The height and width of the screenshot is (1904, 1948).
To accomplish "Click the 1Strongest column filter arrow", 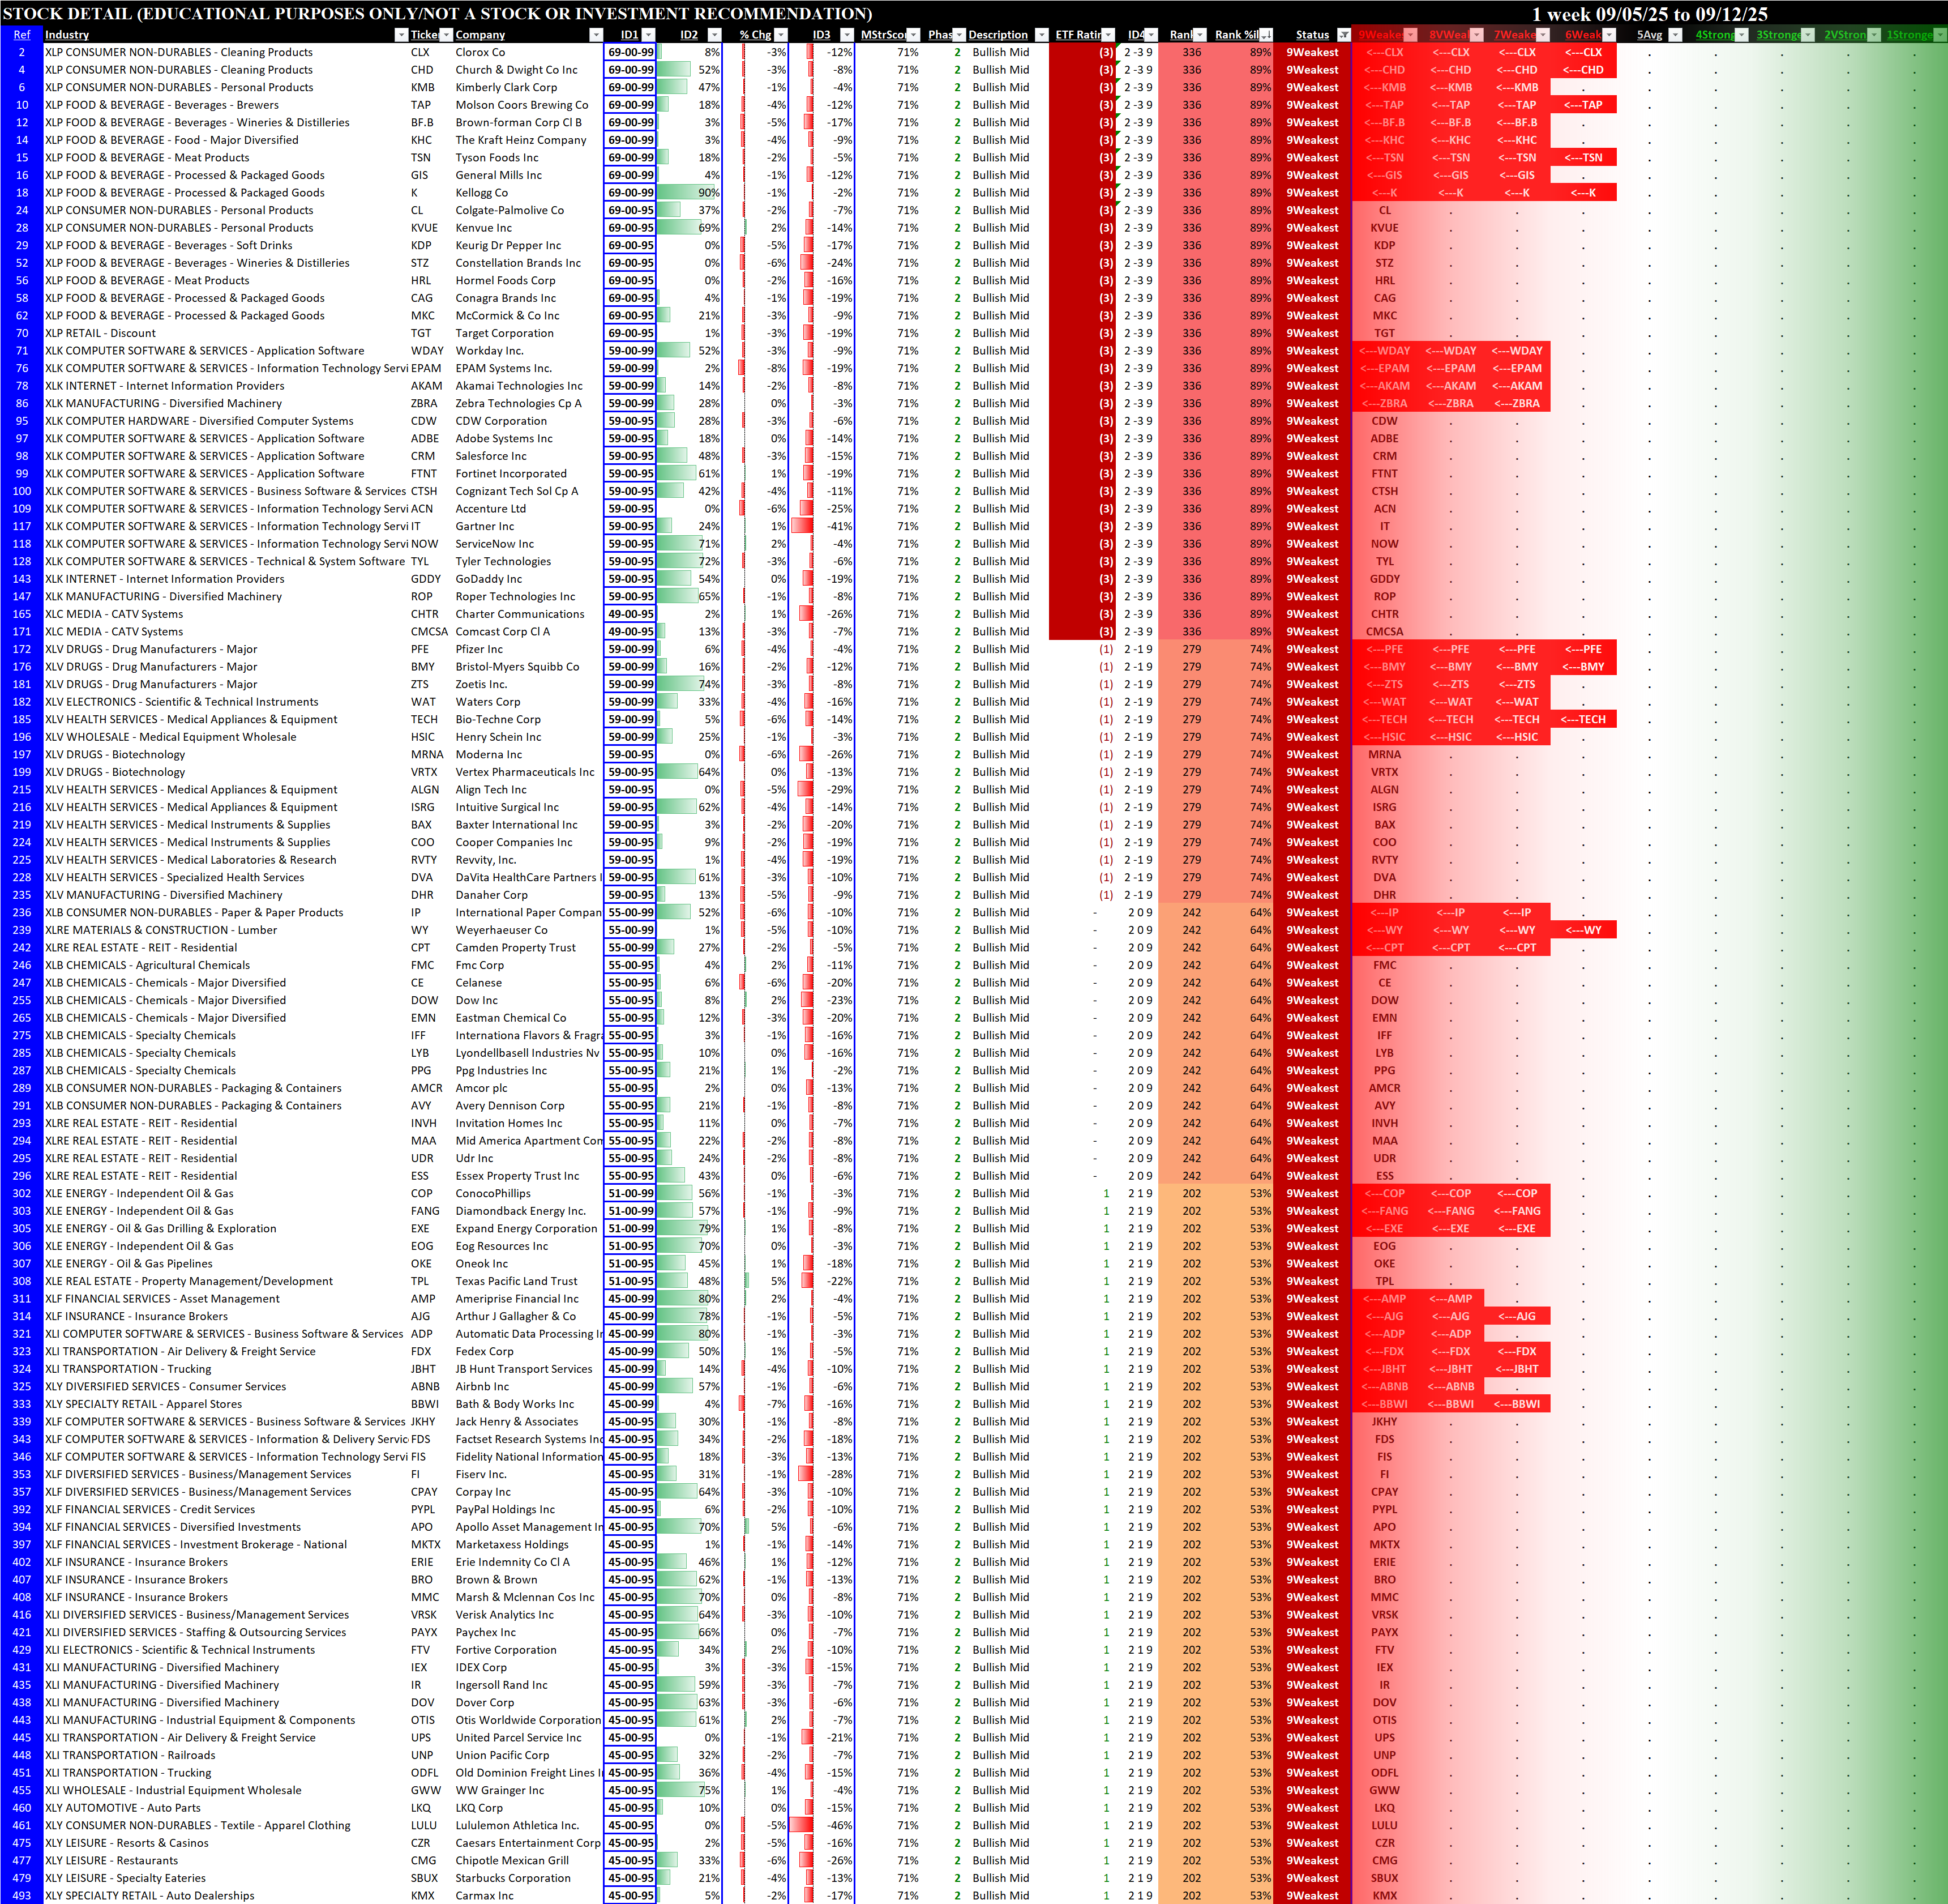I will [x=1940, y=35].
